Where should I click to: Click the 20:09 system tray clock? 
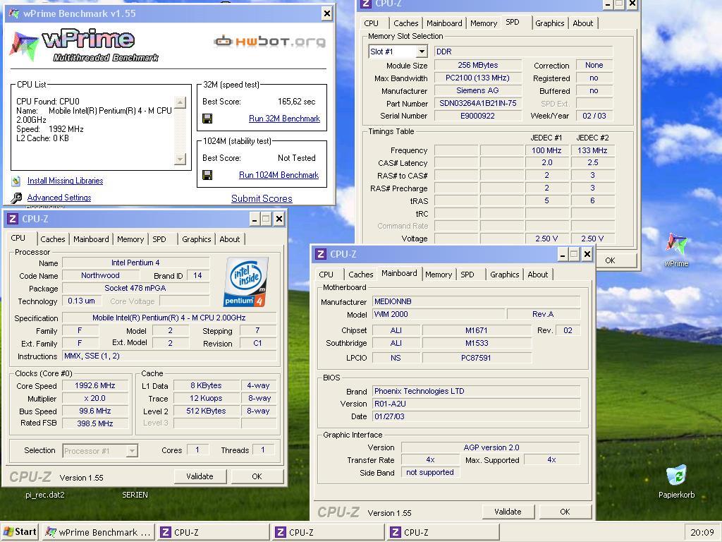[702, 533]
